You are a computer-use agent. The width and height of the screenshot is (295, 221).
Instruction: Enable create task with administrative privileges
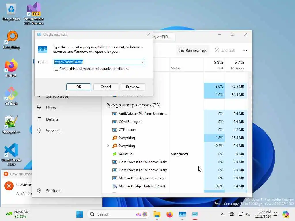(x=56, y=69)
